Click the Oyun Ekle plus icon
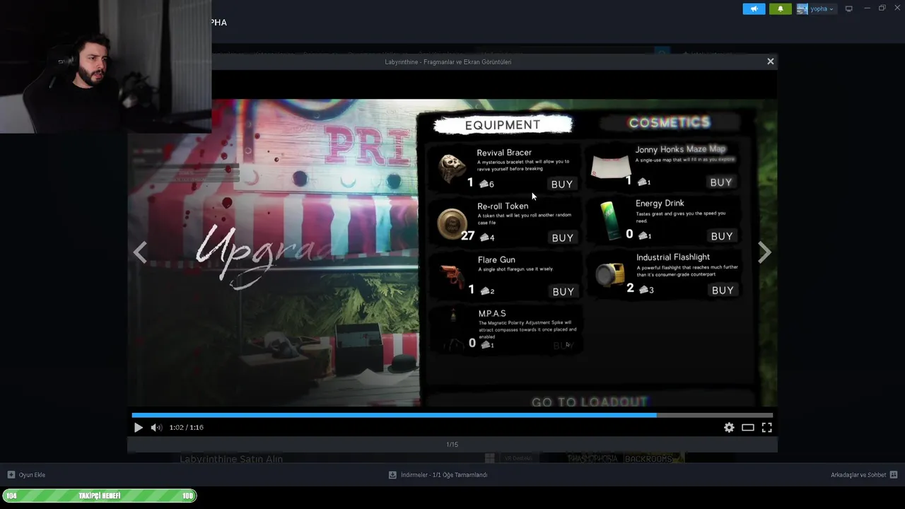The image size is (905, 509). 11,475
